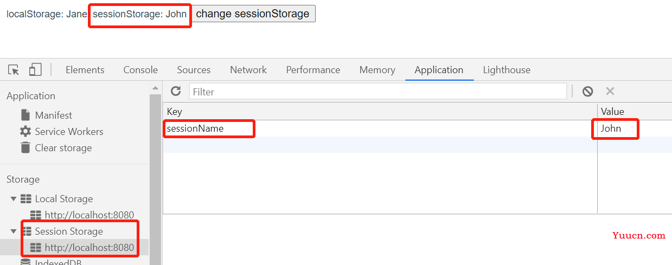Open the Lighthouse tab
Viewport: 672px width, 265px height.
click(x=507, y=70)
